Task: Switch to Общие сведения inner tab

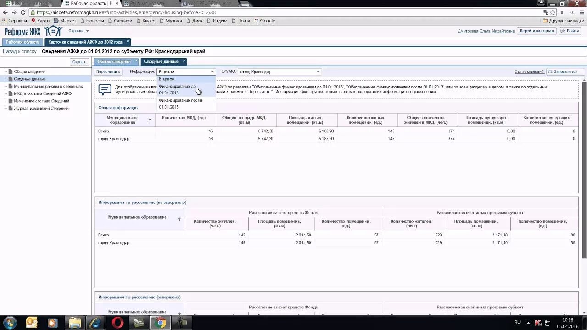Action: point(114,61)
